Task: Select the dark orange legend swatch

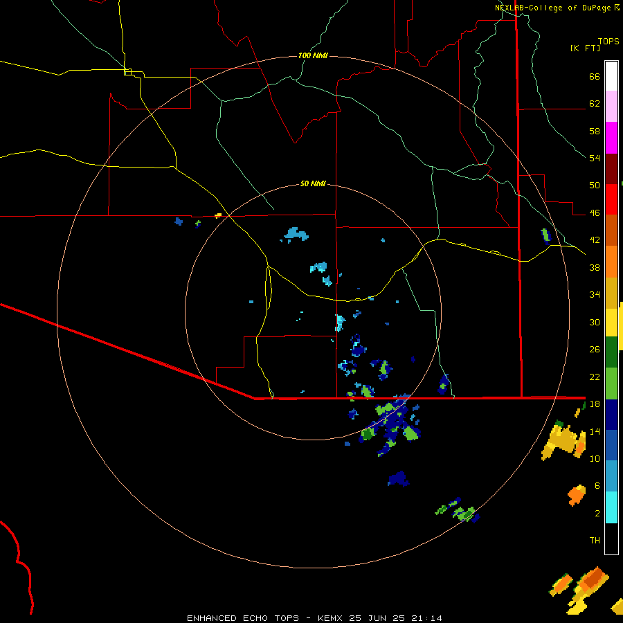Action: click(x=611, y=231)
